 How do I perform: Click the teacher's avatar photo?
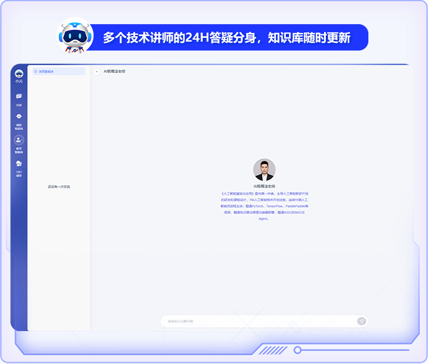coord(264,170)
